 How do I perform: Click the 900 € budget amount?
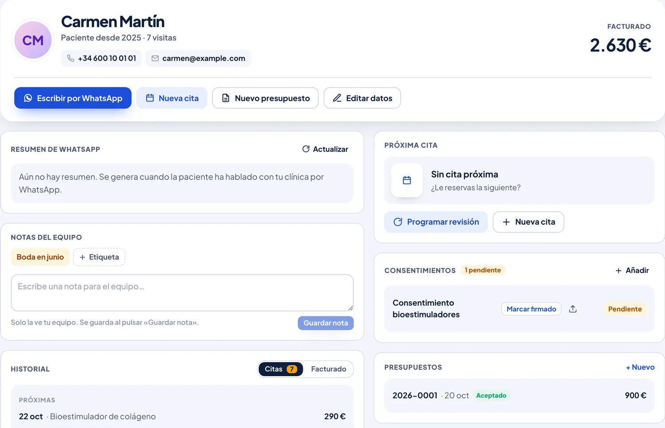click(635, 396)
